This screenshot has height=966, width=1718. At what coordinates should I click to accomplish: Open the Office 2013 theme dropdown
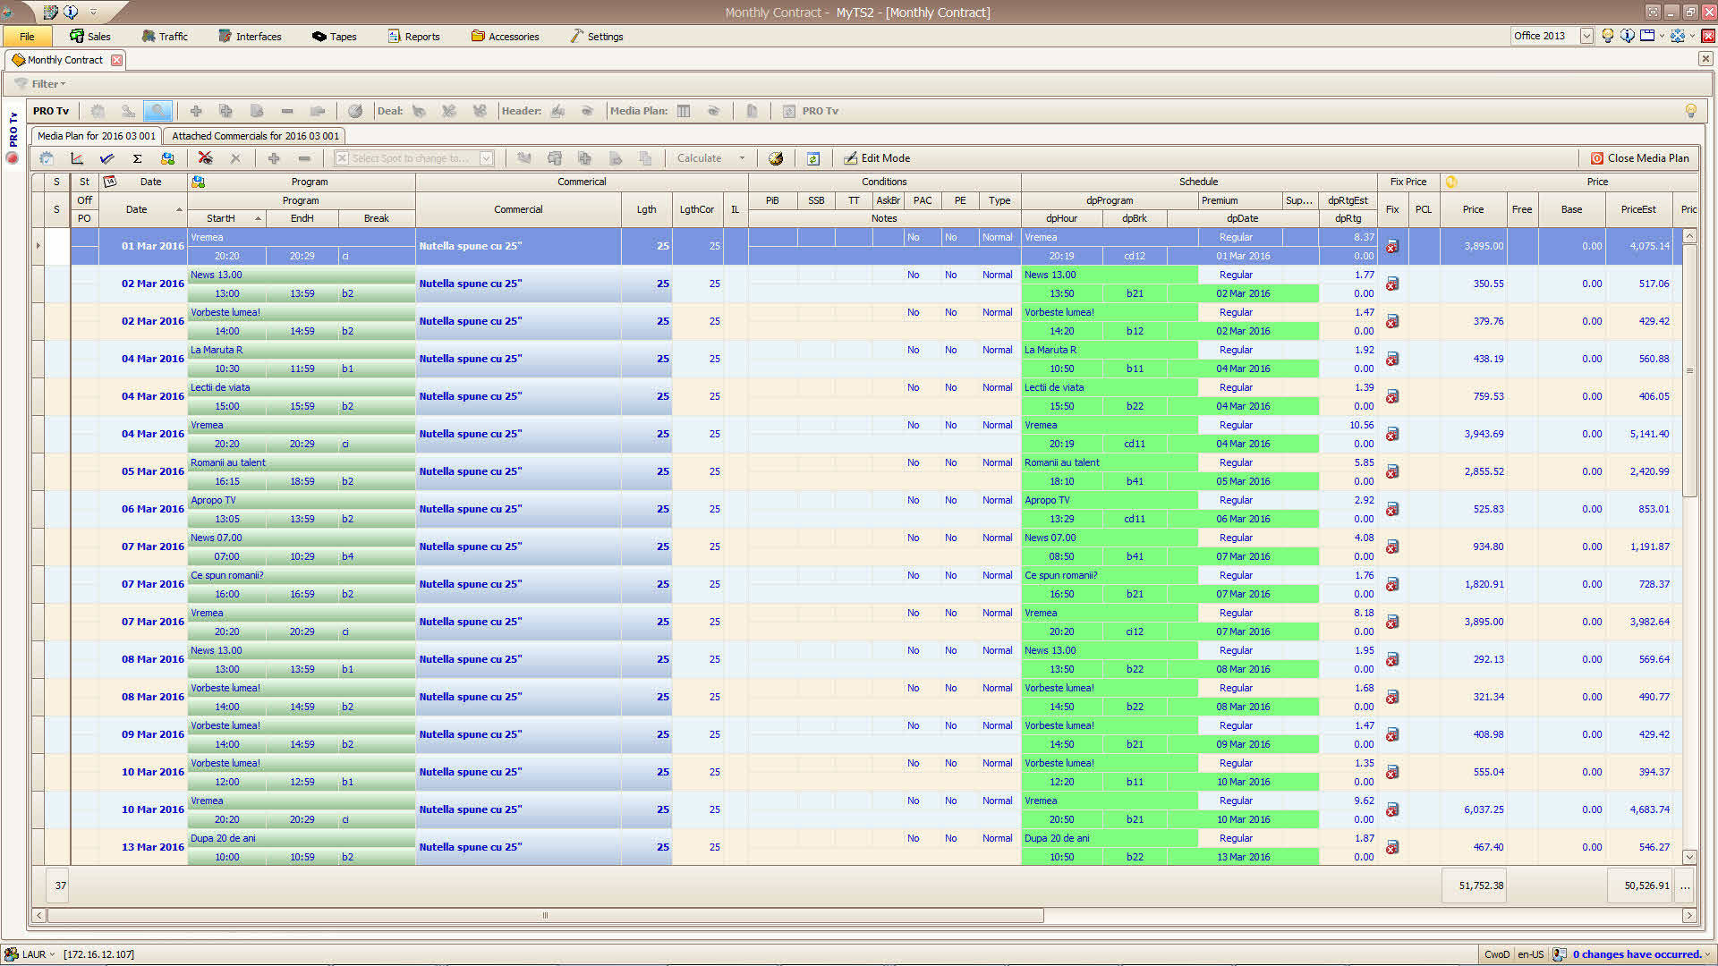coord(1586,36)
